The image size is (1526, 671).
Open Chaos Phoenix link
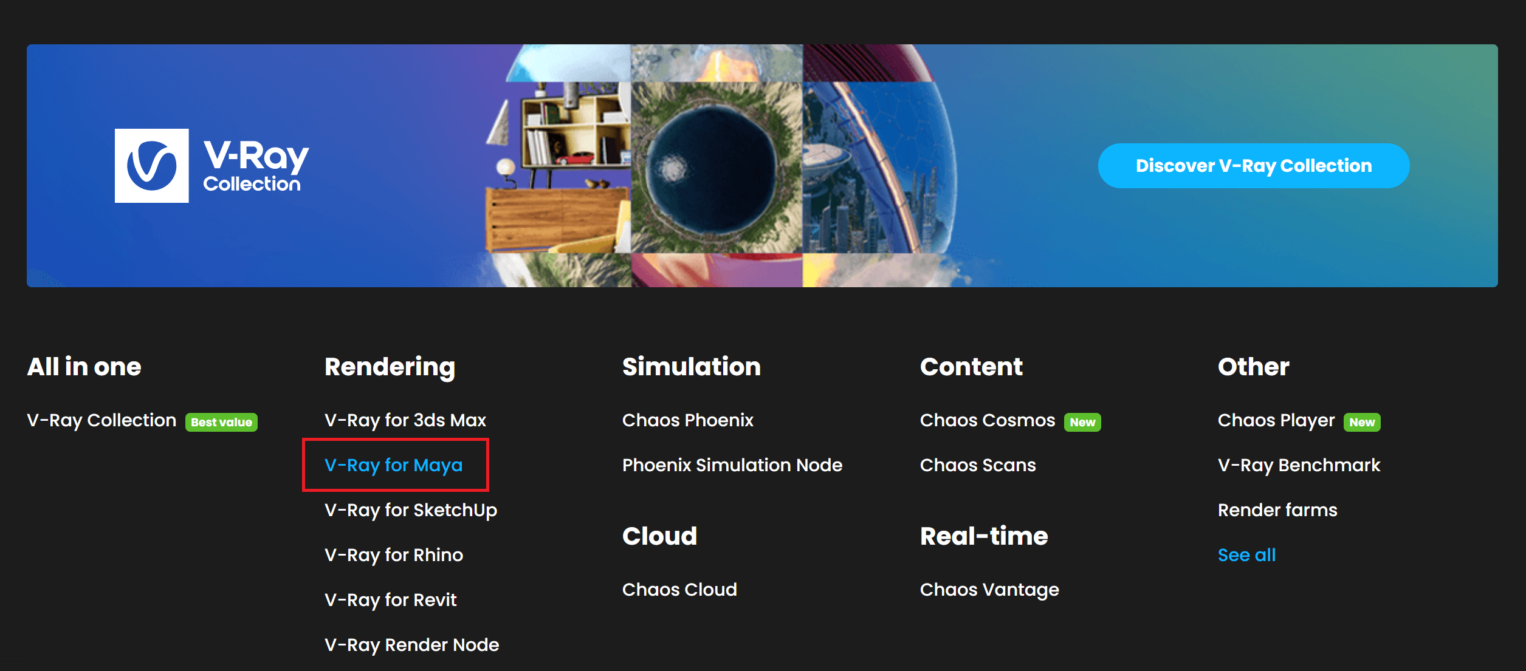[688, 420]
